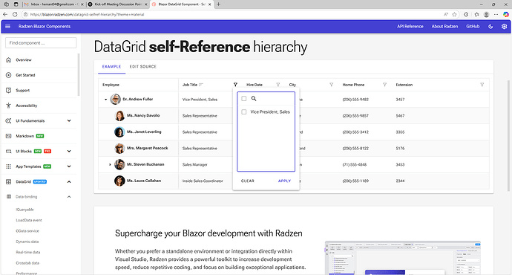Screen dimensions: 512x275
Task: Collapse the DataGrid sidebar section
Action: point(69,182)
